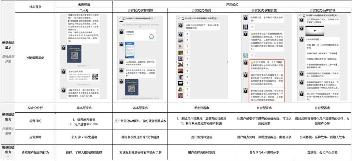The width and height of the screenshot is (352, 161).
Task: Open the QR code image in 个人号 chat
Action: click(x=74, y=54)
